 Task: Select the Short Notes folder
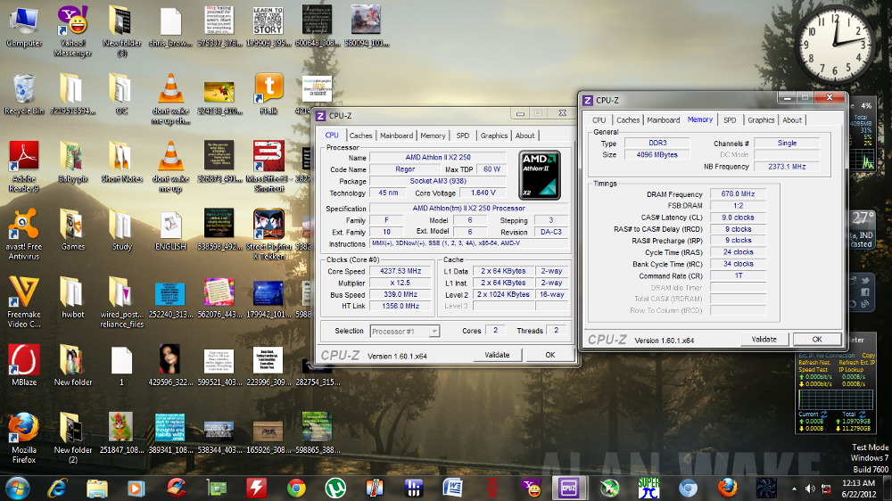click(121, 162)
